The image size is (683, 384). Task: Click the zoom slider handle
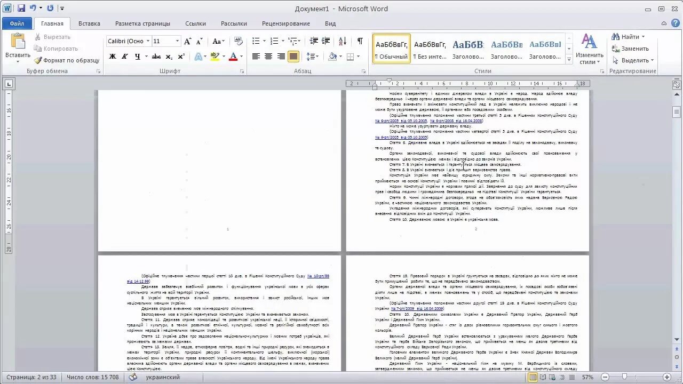624,377
